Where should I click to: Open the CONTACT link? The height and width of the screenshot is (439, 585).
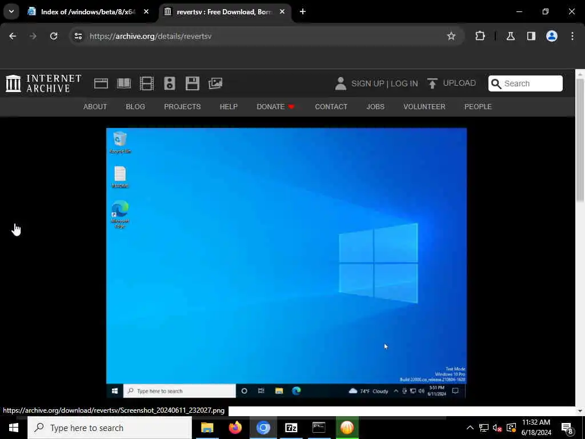331,107
